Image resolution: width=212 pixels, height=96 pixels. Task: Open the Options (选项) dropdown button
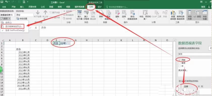click(5, 18)
